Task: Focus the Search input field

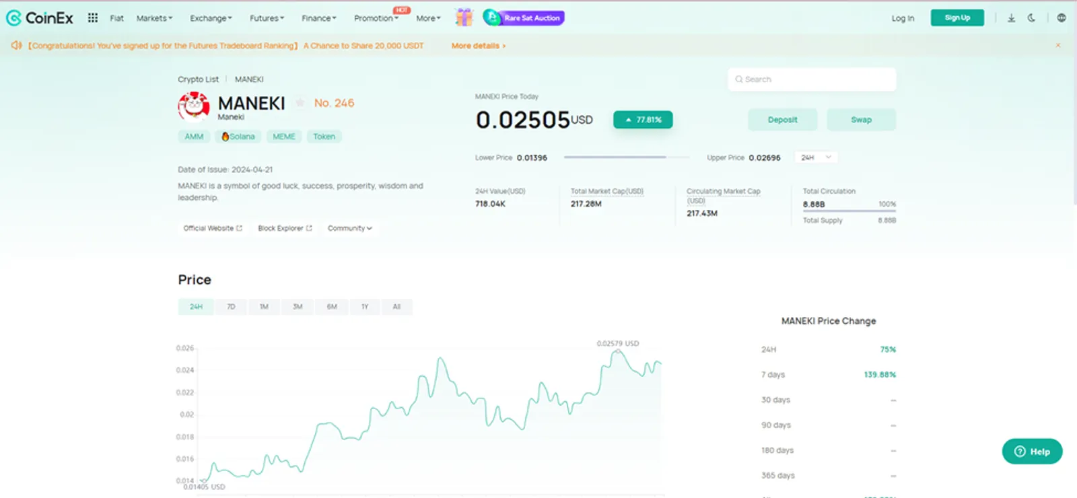Action: click(812, 79)
